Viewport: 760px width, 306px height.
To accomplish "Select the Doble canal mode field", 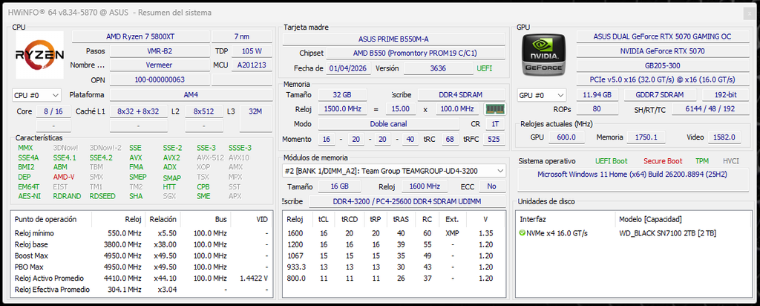I will (x=390, y=124).
